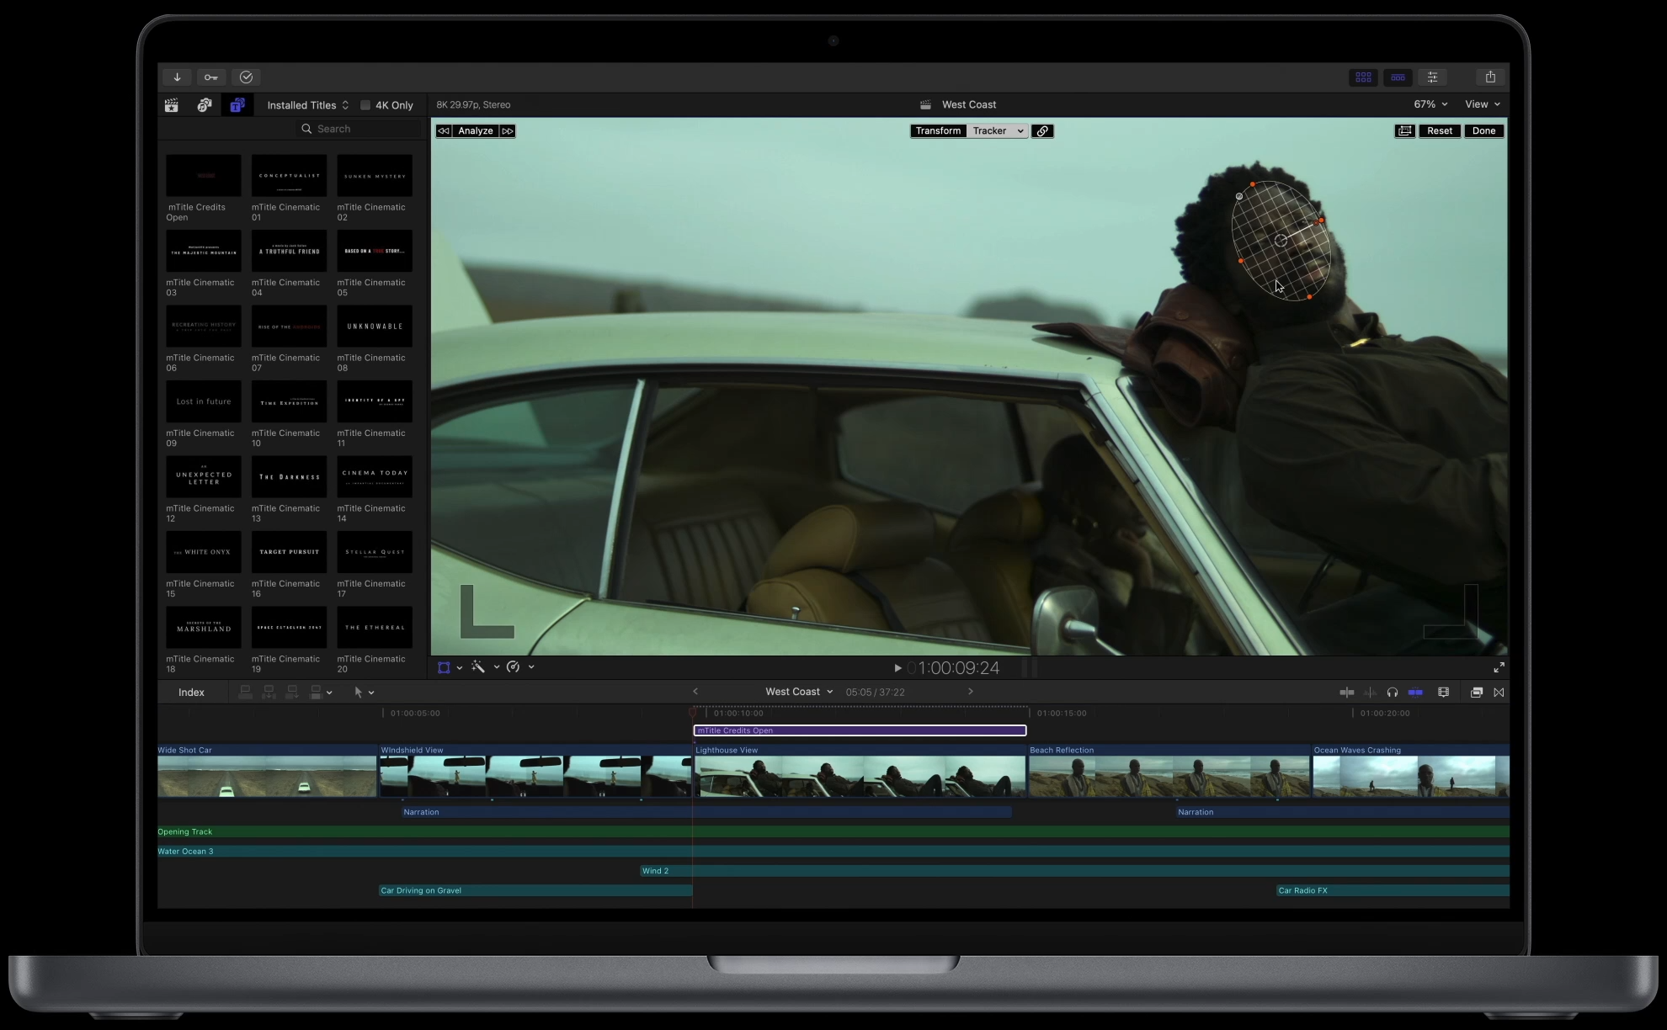Select the Transform tab

click(x=938, y=131)
